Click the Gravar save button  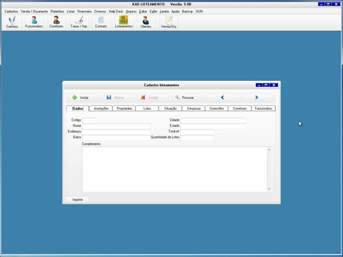pos(118,97)
